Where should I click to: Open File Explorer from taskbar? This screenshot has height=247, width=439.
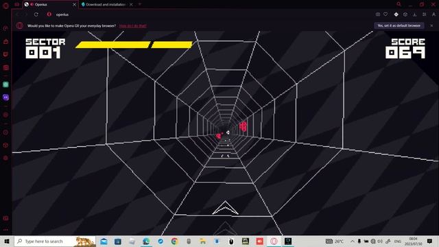coord(203,241)
